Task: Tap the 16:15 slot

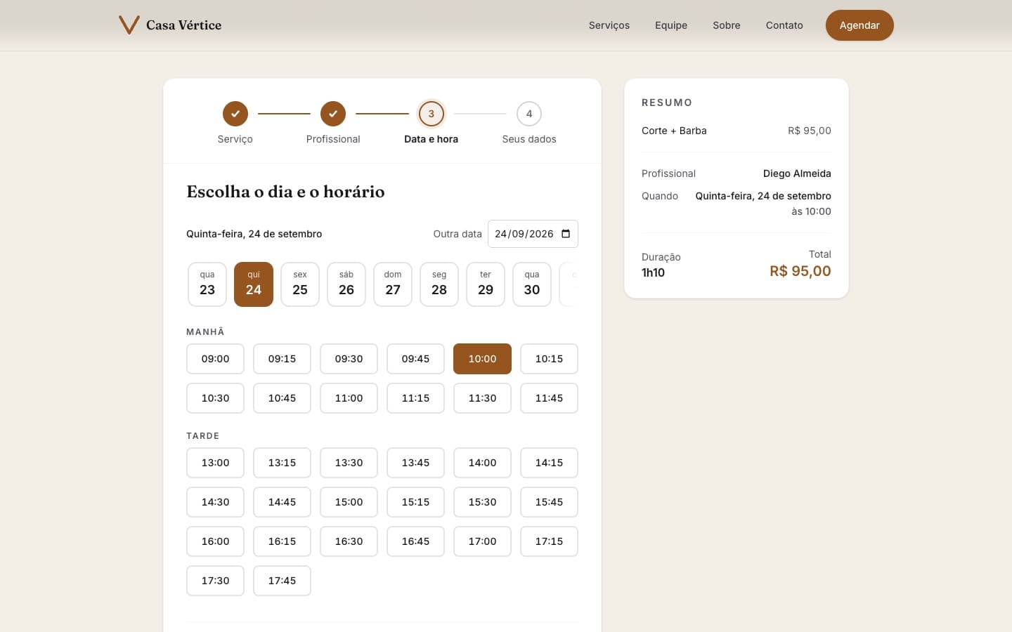Action: tap(282, 541)
